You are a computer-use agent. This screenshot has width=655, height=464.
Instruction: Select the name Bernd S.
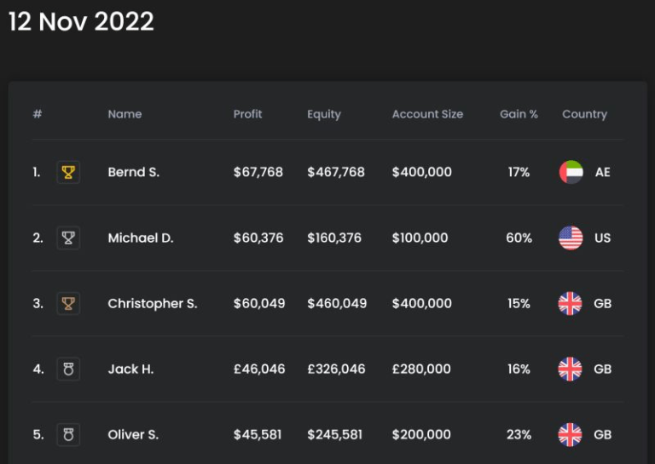click(134, 172)
